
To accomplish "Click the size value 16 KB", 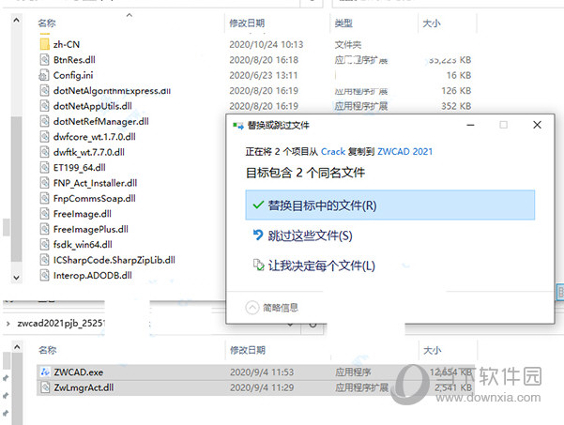I will click(459, 75).
